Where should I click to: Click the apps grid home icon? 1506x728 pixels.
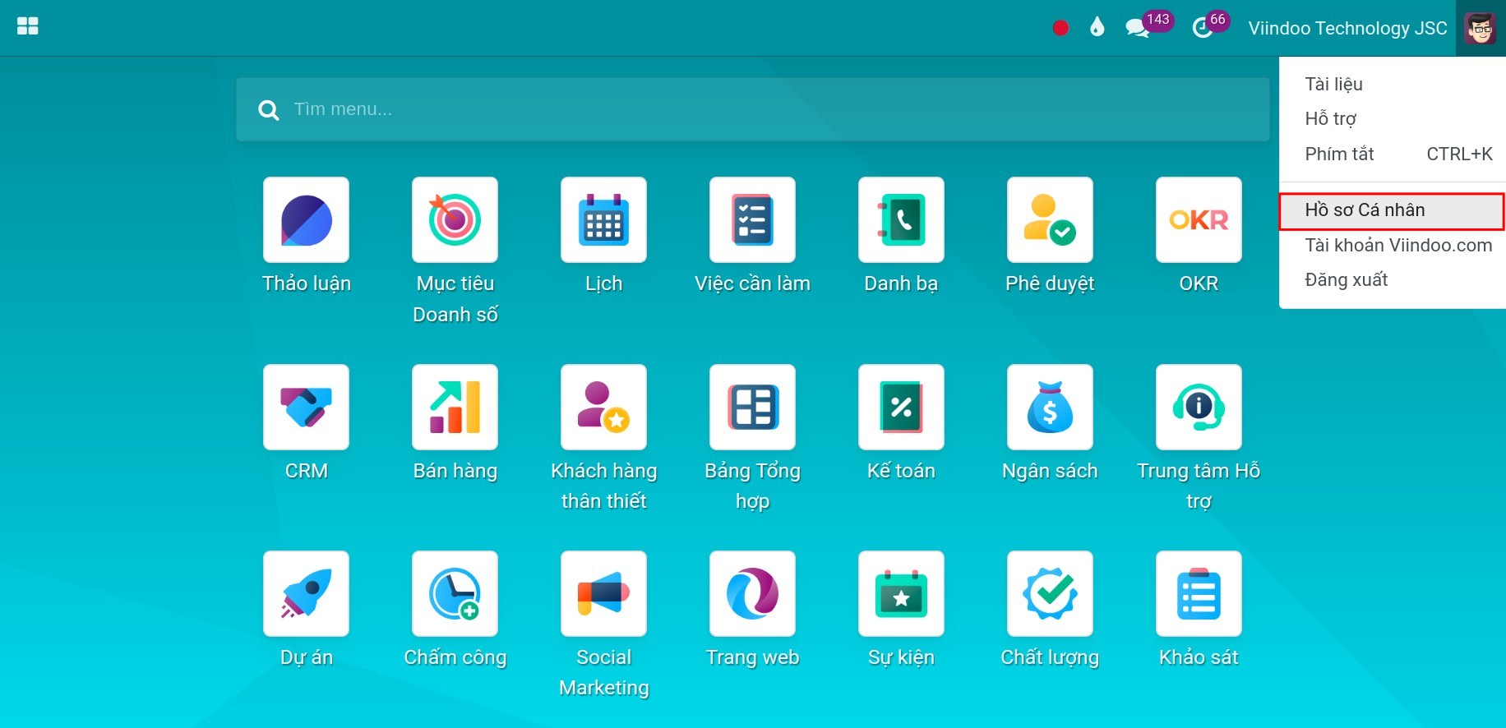pyautogui.click(x=28, y=26)
